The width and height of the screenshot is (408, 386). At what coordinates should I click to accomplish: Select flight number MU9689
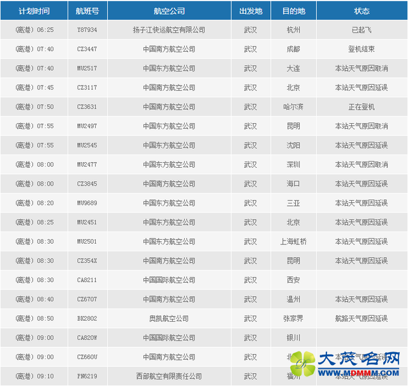(x=87, y=203)
